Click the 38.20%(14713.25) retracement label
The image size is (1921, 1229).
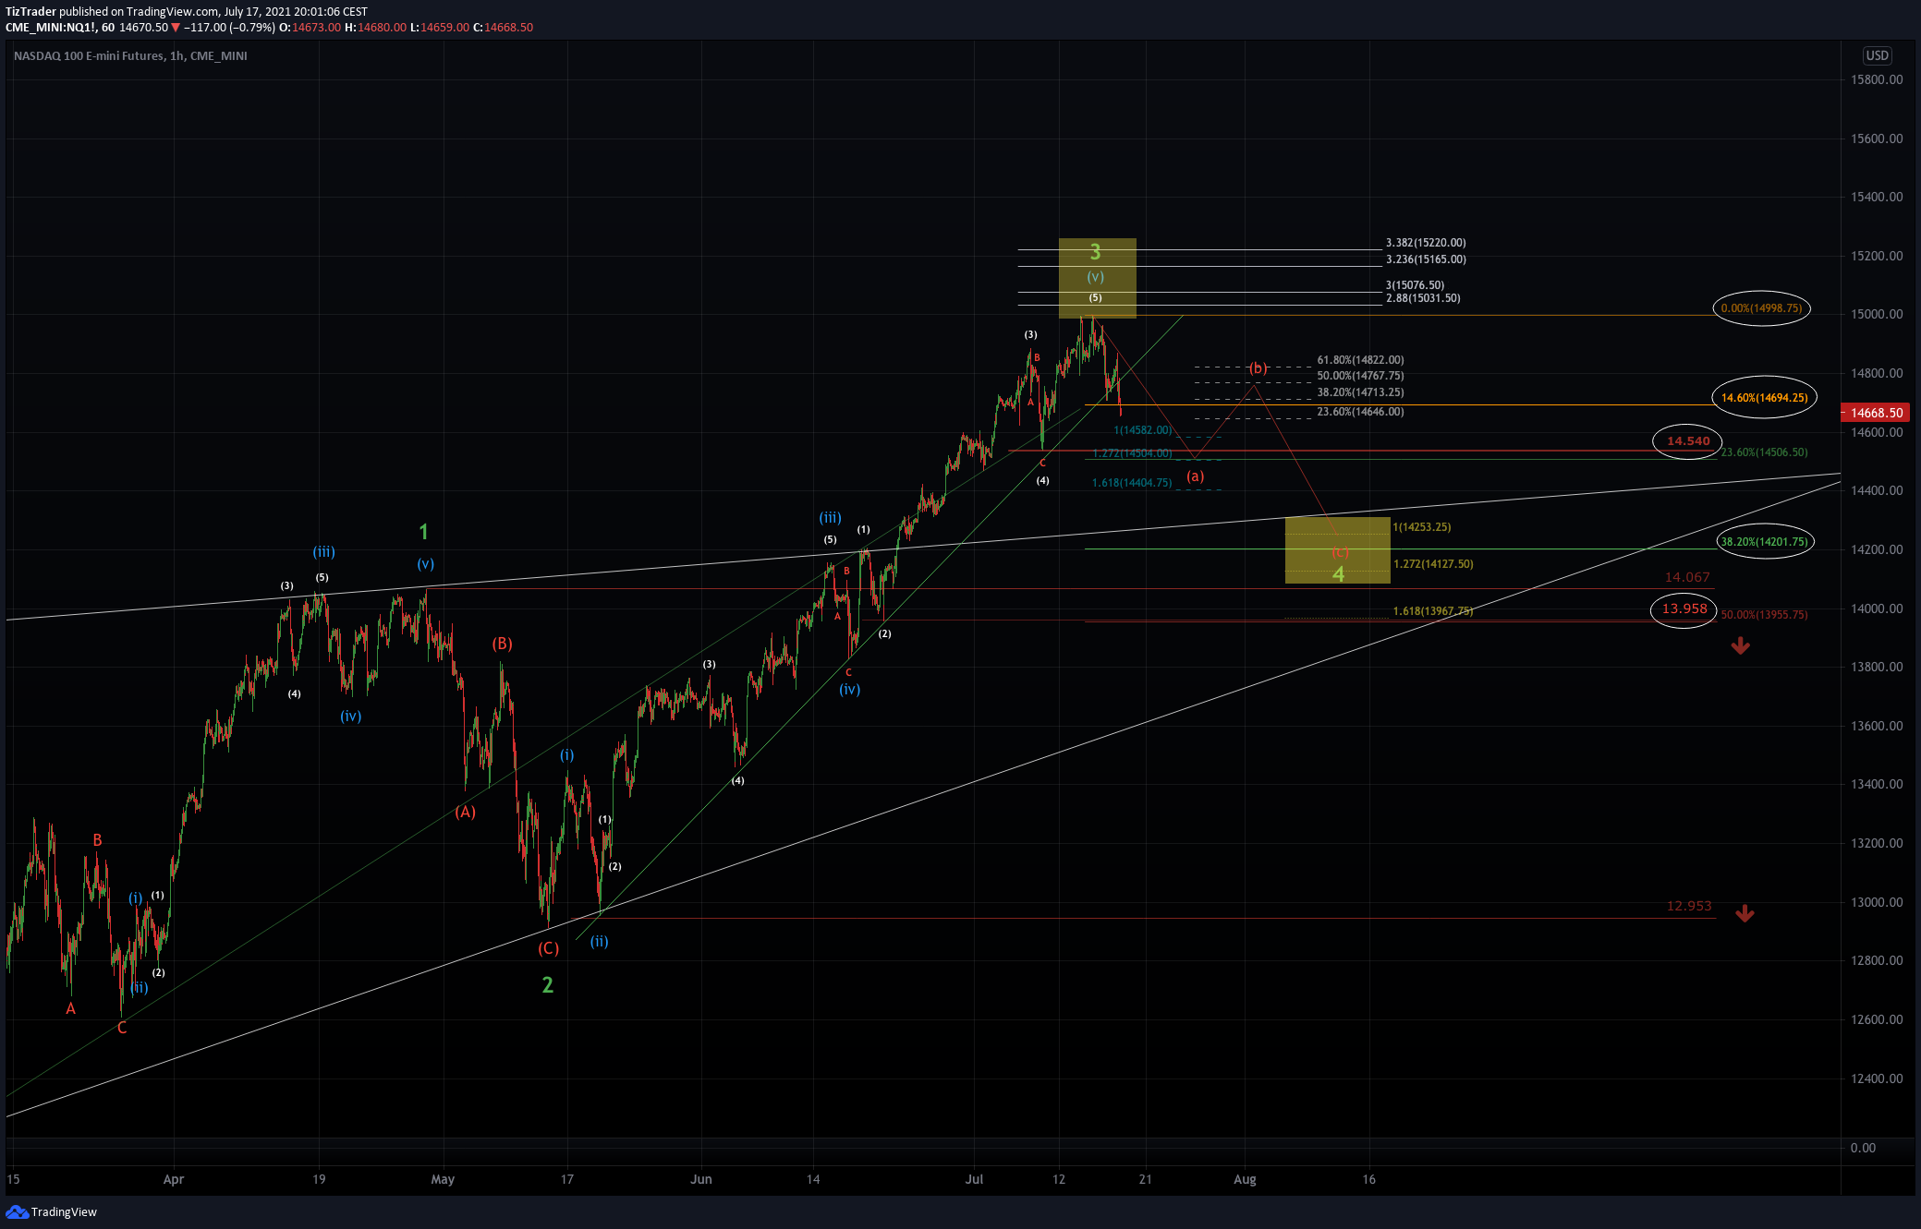1360,392
